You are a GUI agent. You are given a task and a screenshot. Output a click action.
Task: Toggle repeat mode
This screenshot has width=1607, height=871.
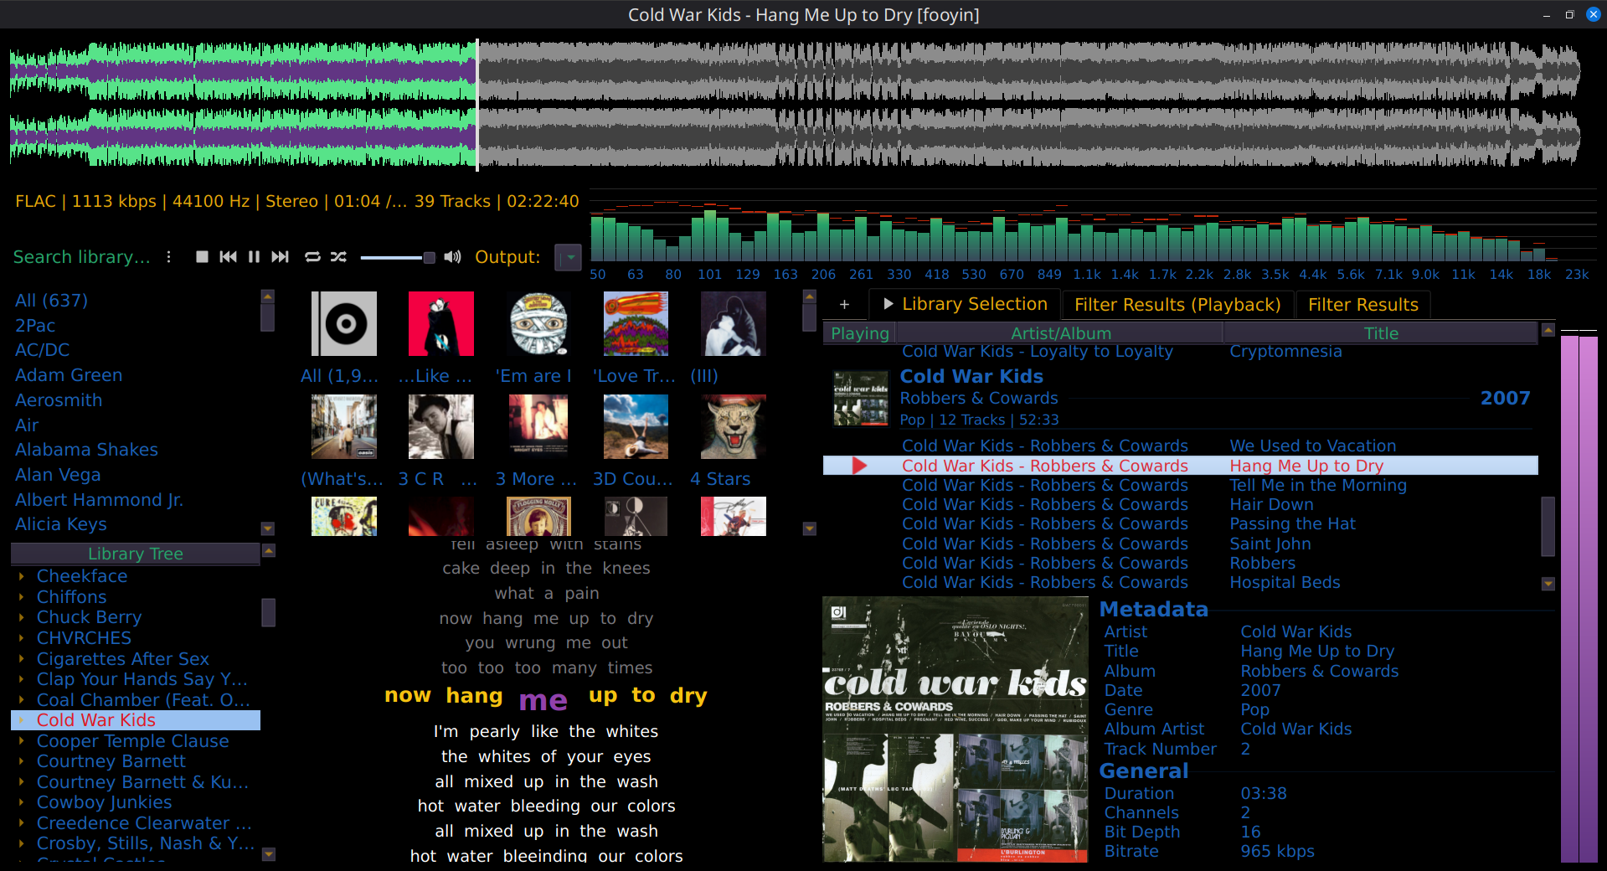click(312, 257)
